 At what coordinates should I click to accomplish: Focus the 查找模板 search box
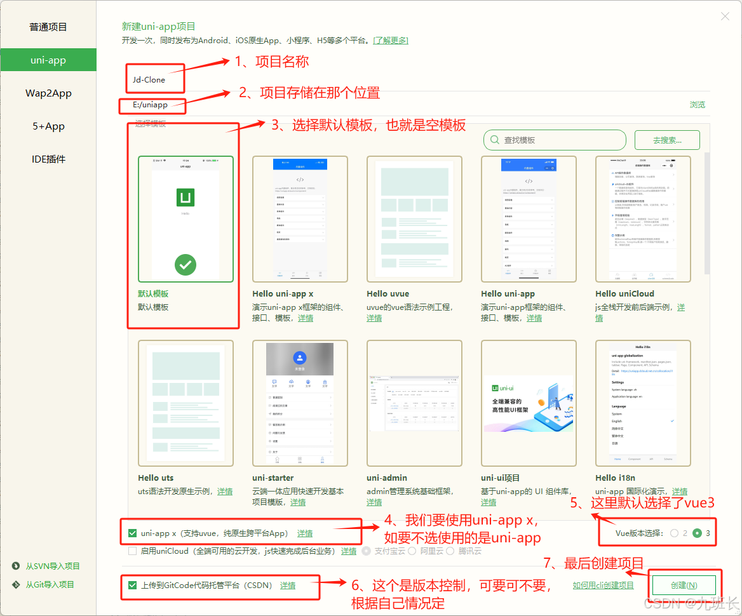(x=555, y=140)
